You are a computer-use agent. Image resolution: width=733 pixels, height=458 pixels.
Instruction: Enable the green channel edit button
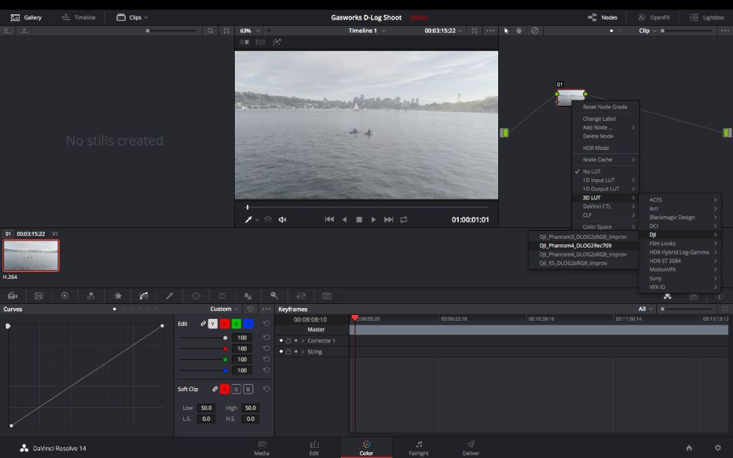236,324
